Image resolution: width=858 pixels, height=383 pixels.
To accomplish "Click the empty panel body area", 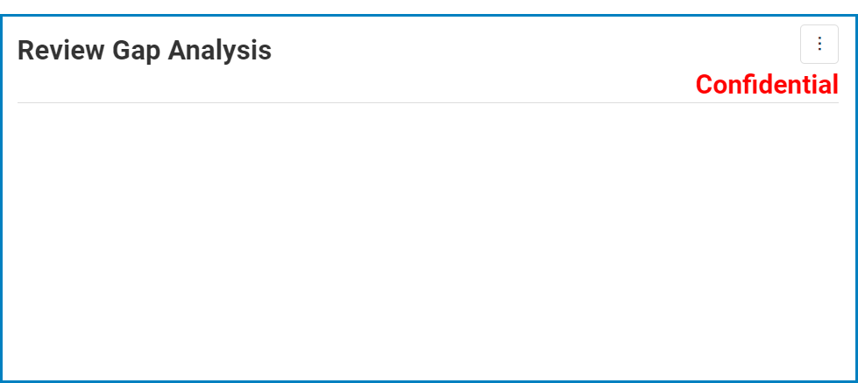I will (428, 240).
